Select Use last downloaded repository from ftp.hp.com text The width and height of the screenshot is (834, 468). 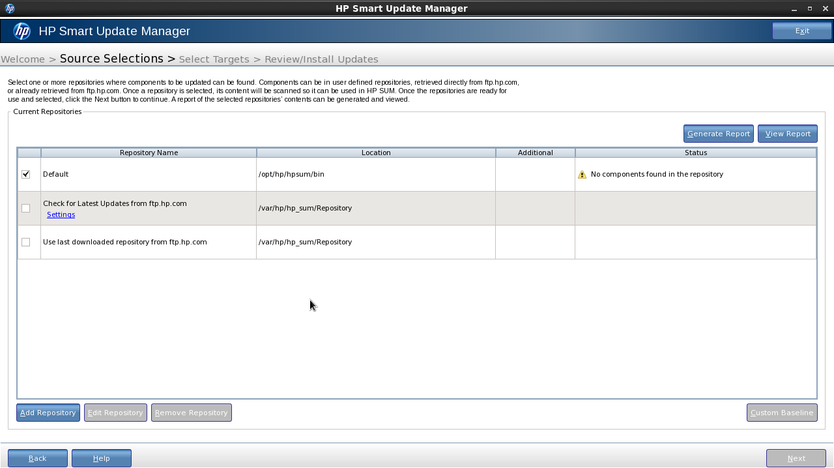[x=125, y=242]
